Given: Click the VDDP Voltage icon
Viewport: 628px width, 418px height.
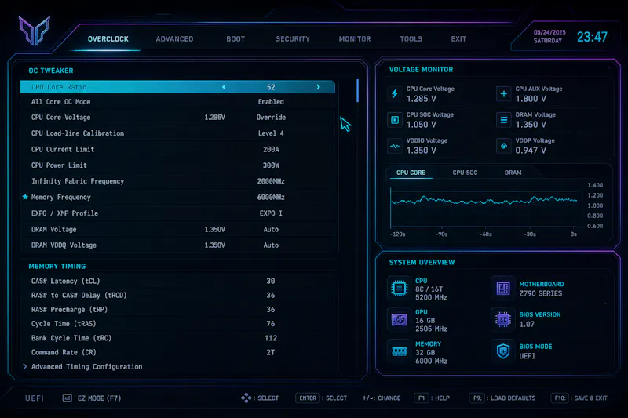Looking at the screenshot, I should 503,146.
